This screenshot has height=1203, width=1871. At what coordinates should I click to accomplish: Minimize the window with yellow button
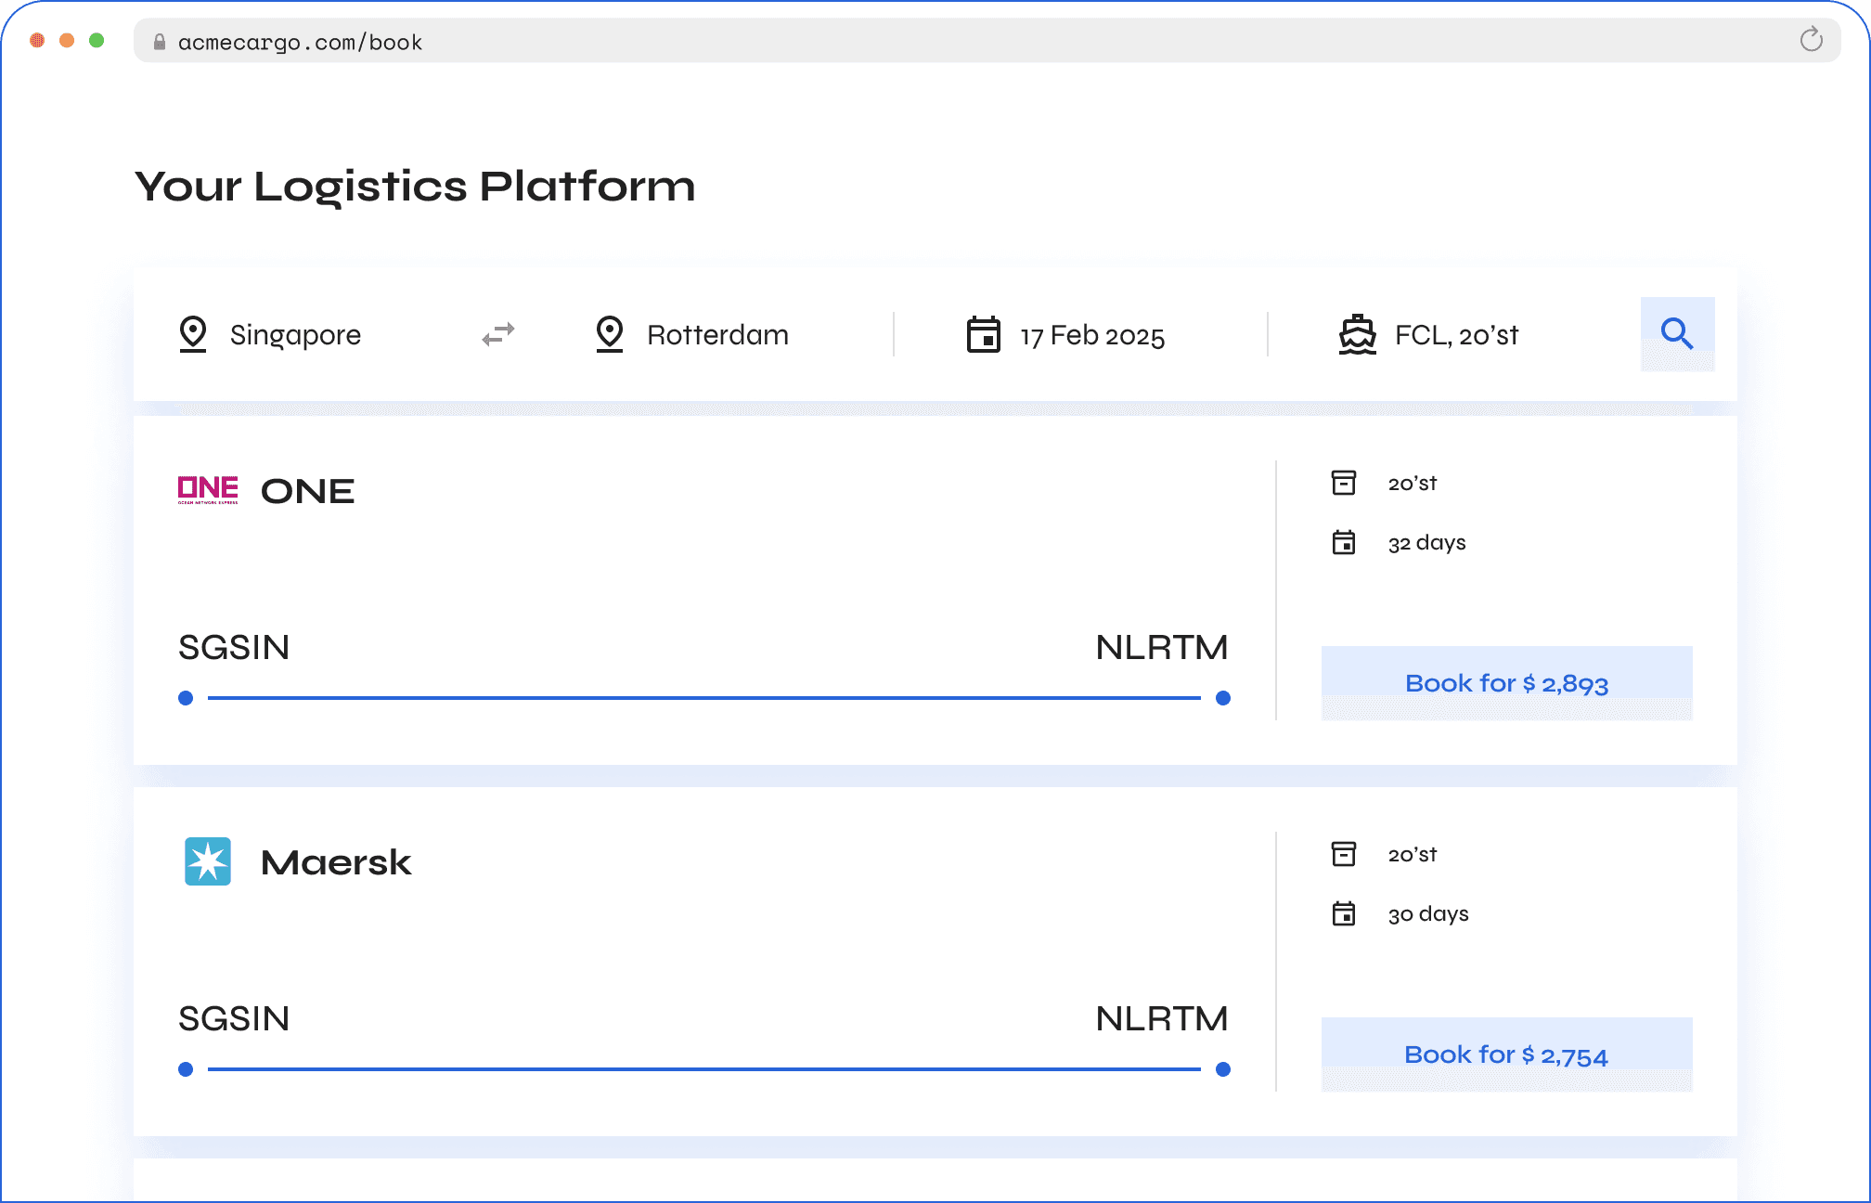point(67,40)
